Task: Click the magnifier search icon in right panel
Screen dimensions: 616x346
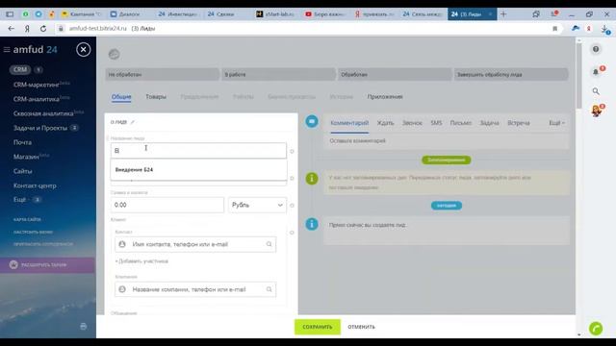Action: [596, 91]
